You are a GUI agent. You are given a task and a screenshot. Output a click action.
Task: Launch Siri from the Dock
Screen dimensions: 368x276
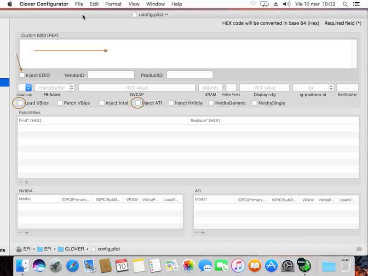tap(39, 265)
